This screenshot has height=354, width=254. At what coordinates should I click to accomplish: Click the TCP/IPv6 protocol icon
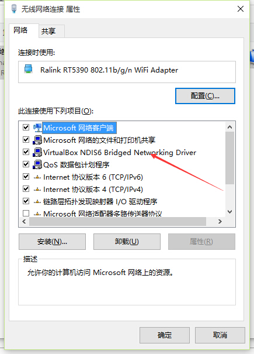pos(37,177)
